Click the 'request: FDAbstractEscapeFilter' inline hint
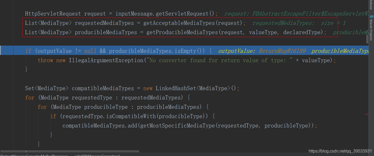The height and width of the screenshot is (156, 374). point(296,14)
